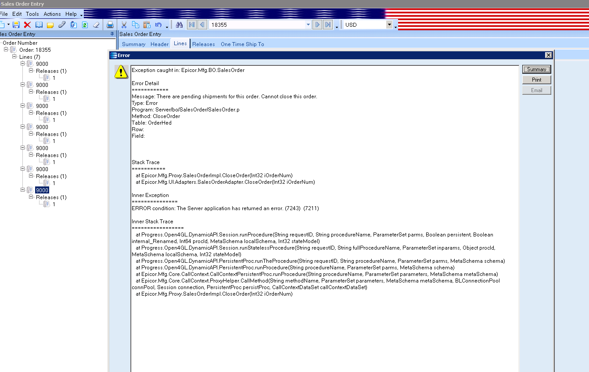Select the Order: 18355 tree item
This screenshot has width=589, height=372.
click(x=35, y=50)
